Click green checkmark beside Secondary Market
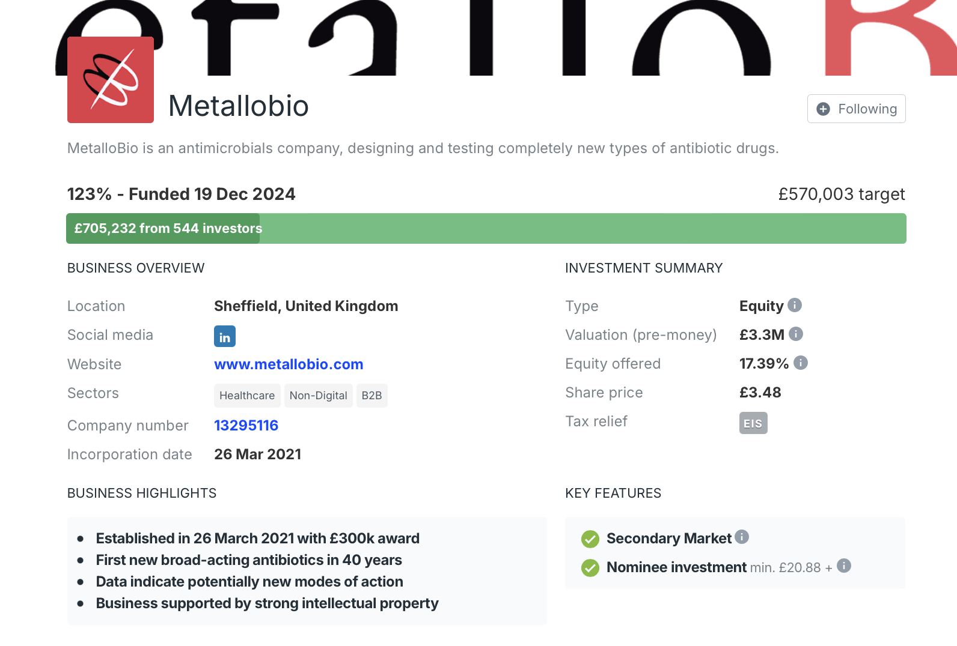The width and height of the screenshot is (957, 646). pos(590,539)
